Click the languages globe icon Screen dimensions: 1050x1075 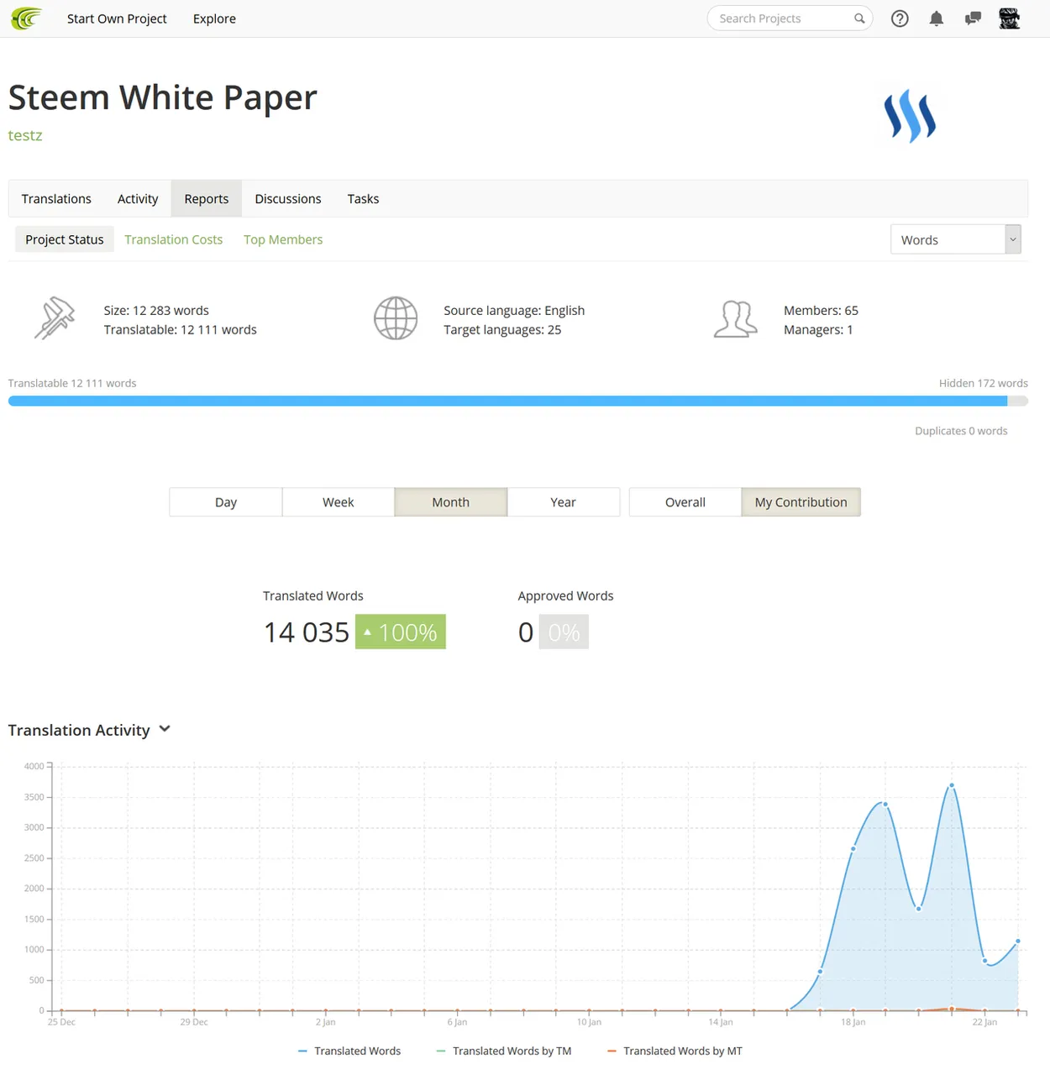[x=396, y=318]
